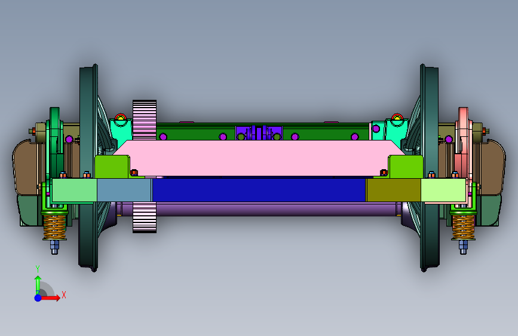Select the right orange coil spring
518x336 pixels.
[x=463, y=227]
